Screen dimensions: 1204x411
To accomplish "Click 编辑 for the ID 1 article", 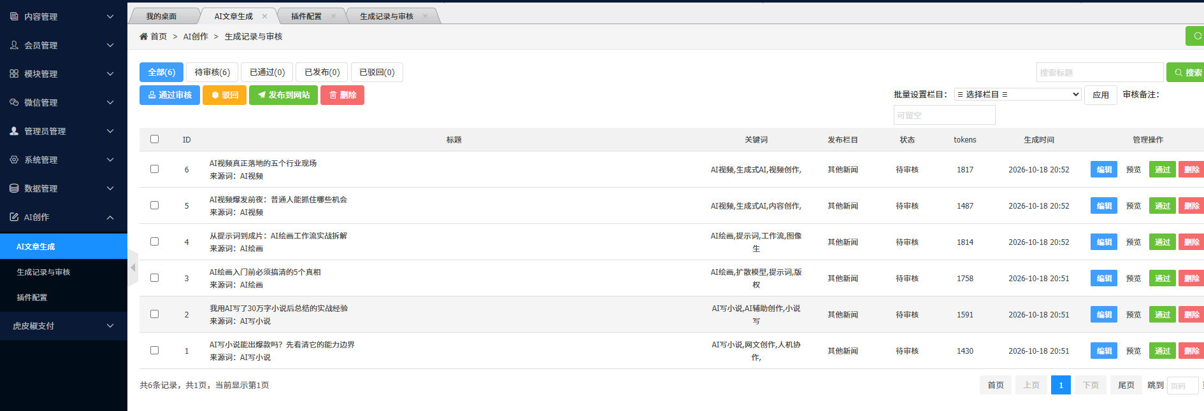I will [x=1104, y=351].
